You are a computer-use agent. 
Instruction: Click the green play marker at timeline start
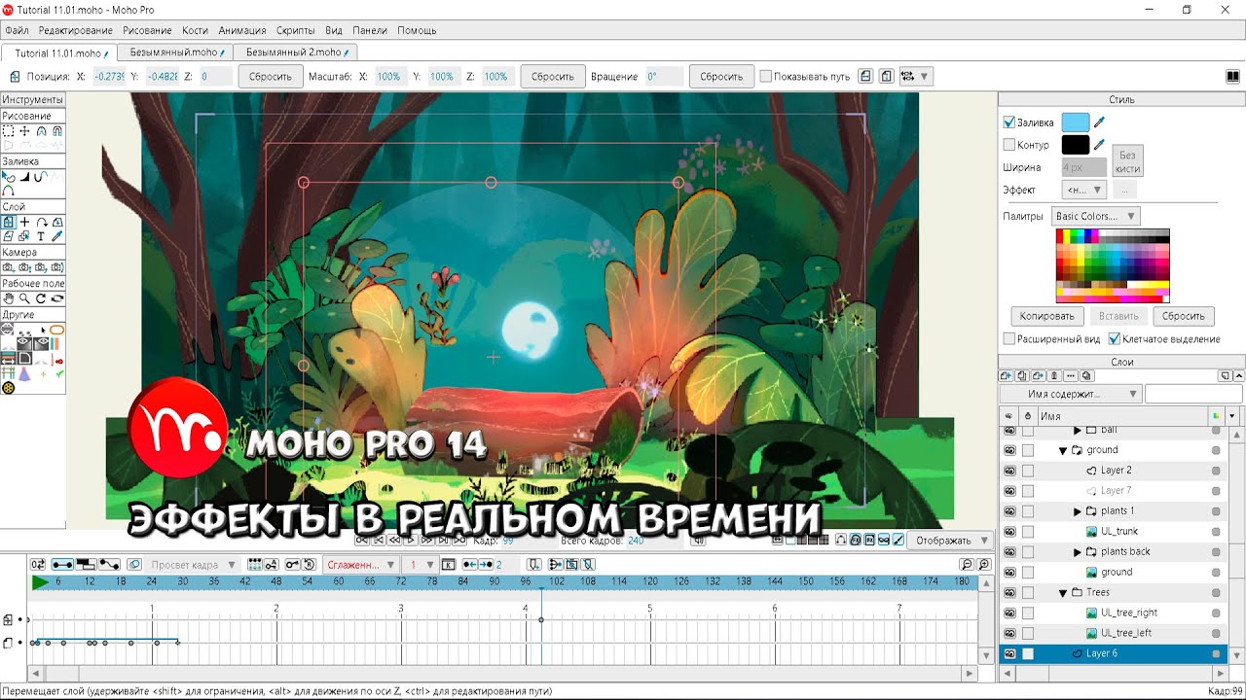click(40, 582)
